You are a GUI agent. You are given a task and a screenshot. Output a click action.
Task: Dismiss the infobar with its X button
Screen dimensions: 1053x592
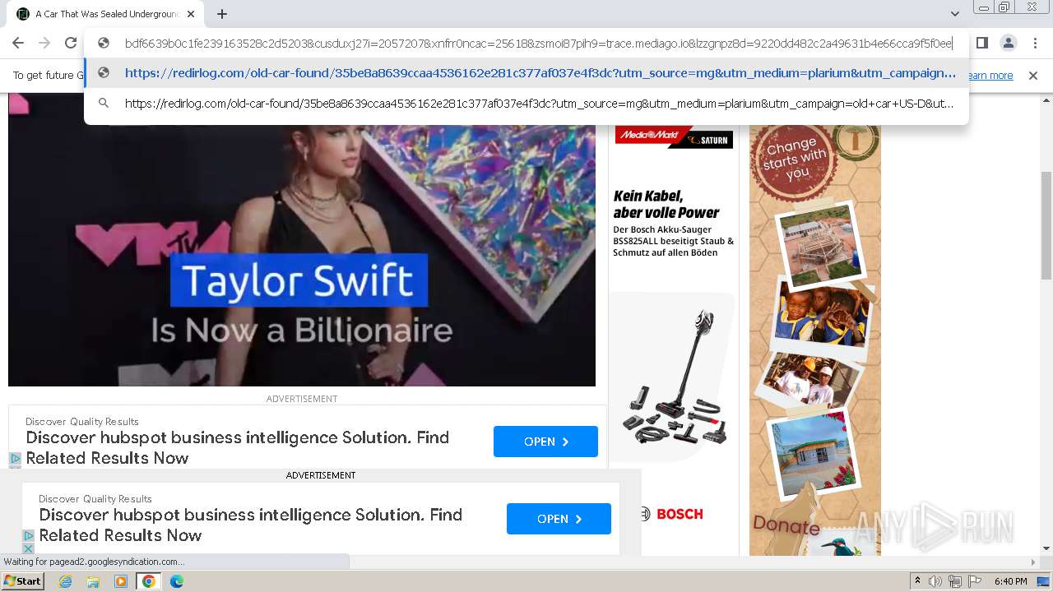[x=1033, y=76]
